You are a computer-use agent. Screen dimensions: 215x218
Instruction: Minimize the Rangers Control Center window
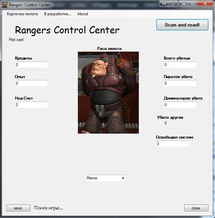coord(184,4)
